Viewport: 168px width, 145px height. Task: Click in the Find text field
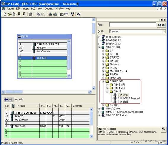point(133,25)
